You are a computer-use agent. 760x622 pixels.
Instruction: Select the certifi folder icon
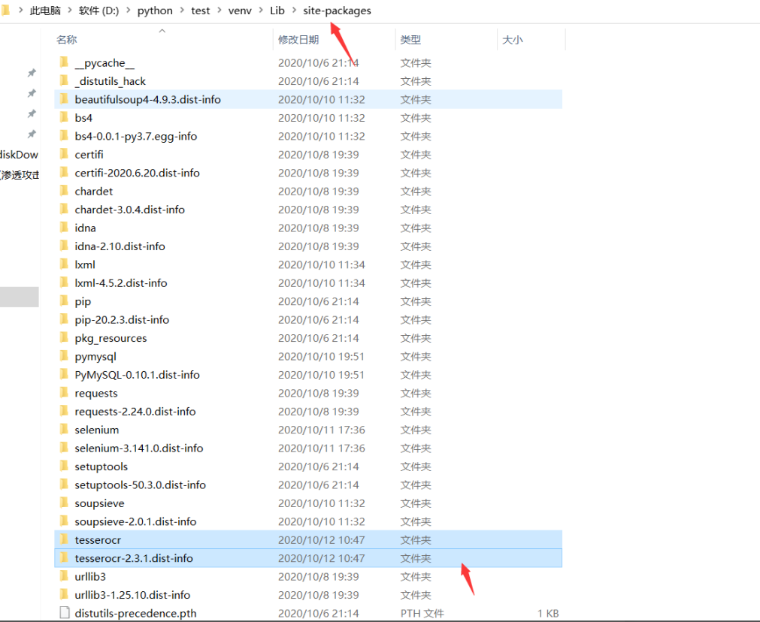click(64, 154)
